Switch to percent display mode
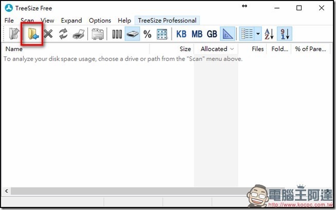This screenshot has width=336, height=210. pos(147,34)
